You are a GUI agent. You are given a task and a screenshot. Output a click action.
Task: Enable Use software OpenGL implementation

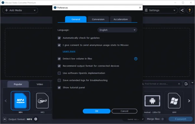point(59,73)
